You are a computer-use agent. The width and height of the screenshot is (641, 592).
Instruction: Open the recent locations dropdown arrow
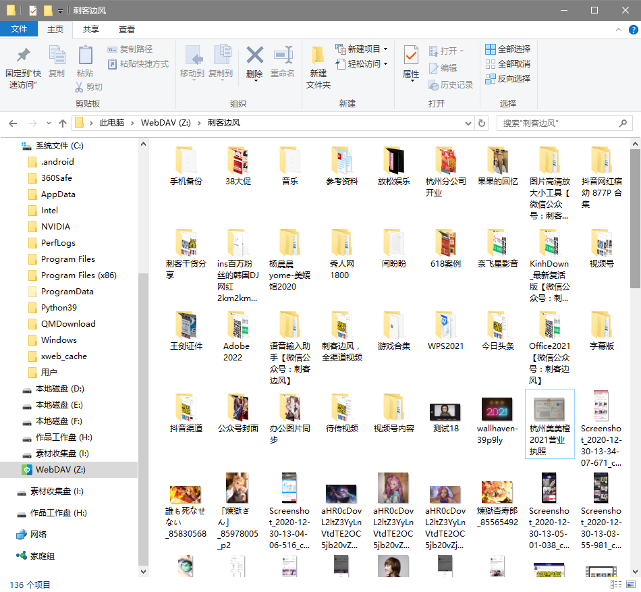click(x=49, y=123)
